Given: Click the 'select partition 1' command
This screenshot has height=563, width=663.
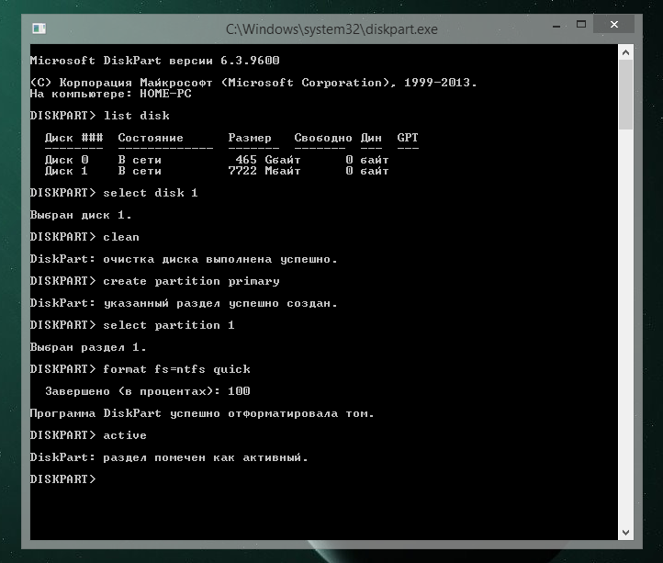Looking at the screenshot, I should (x=169, y=325).
